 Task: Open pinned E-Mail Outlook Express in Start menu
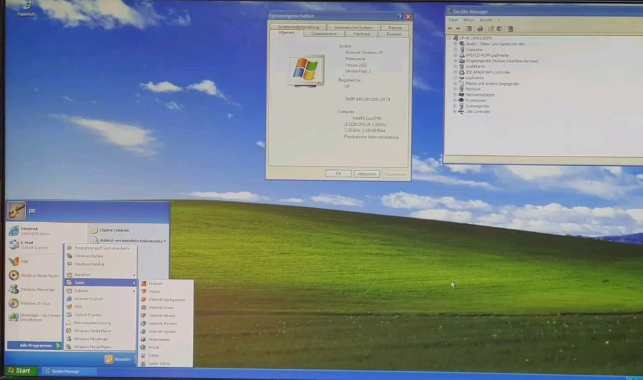point(34,245)
